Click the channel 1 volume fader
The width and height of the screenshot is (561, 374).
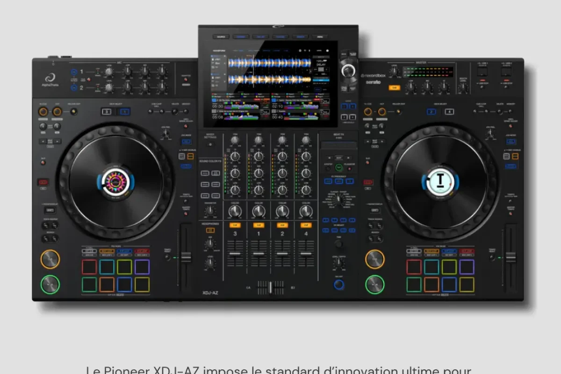[259, 254]
